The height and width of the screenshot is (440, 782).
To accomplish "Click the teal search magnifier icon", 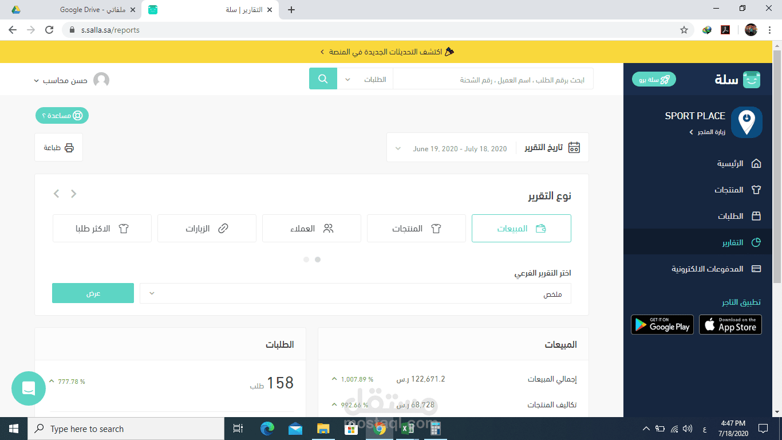I will pos(323,78).
